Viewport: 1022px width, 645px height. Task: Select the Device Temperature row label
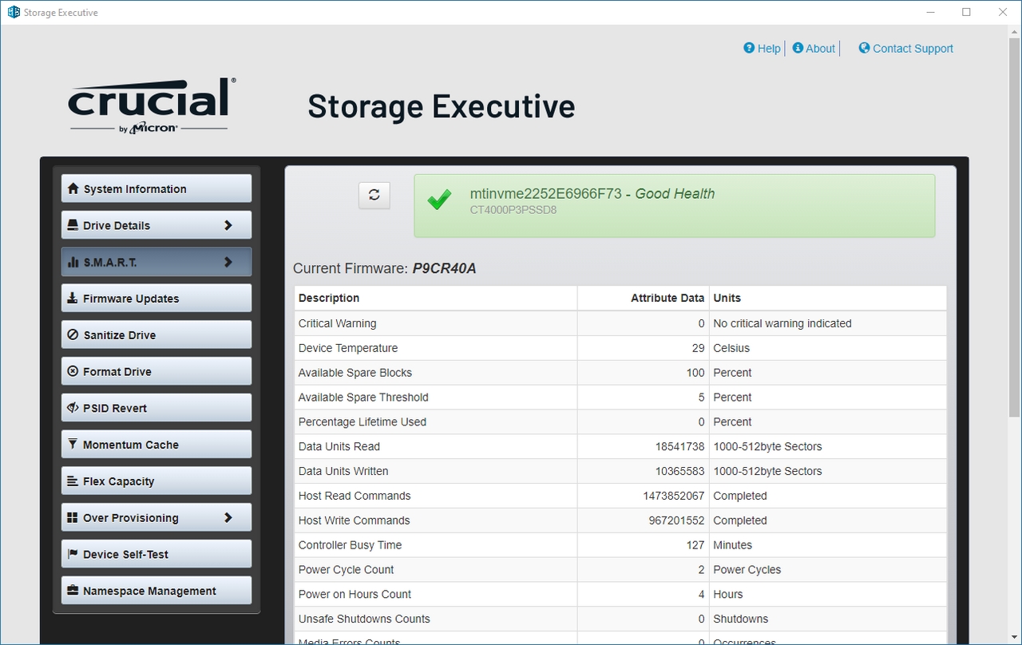tap(347, 348)
